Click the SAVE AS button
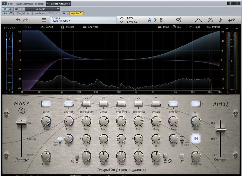The height and width of the screenshot is (176, 242). 132,22
